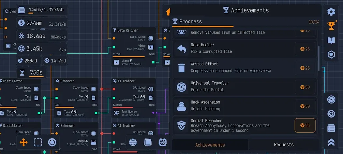This screenshot has width=343, height=154.
Task: Open the GPU fan icon in bottom toolbar
Action: point(162,142)
